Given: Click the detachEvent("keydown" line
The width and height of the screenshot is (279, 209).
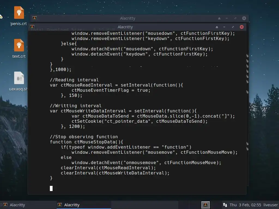Looking at the screenshot, I should [x=139, y=54].
